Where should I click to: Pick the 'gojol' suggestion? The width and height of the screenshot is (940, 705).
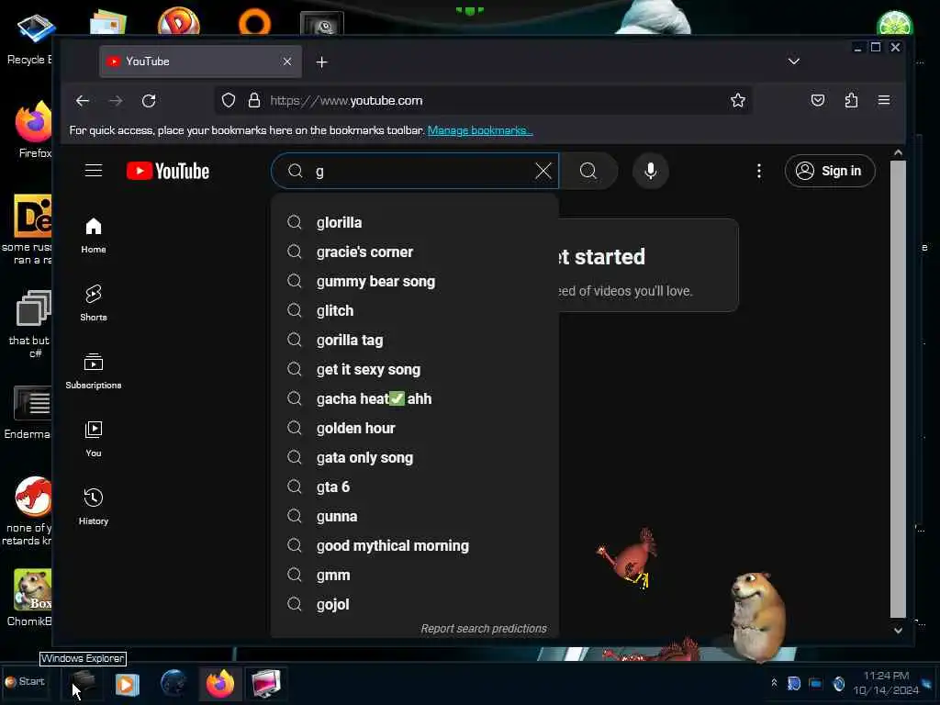(415, 604)
